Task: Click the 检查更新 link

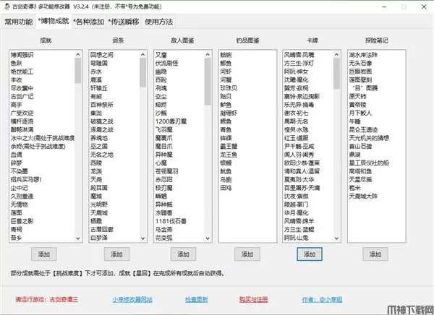Action: [x=197, y=300]
